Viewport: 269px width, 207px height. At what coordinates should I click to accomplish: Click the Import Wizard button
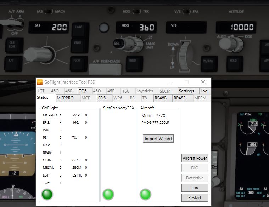pyautogui.click(x=158, y=139)
